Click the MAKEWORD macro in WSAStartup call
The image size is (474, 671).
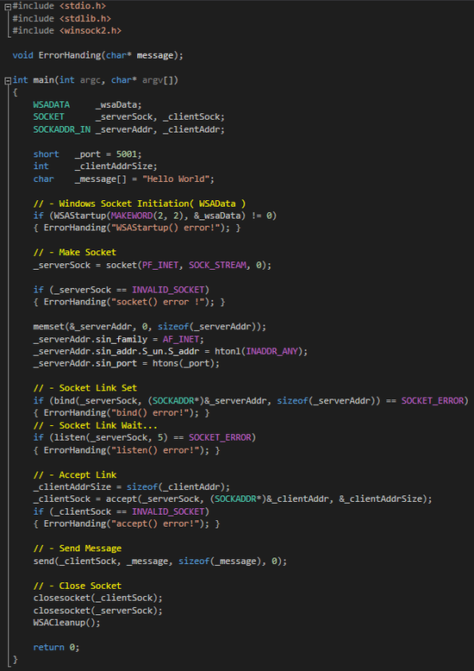pyautogui.click(x=132, y=216)
